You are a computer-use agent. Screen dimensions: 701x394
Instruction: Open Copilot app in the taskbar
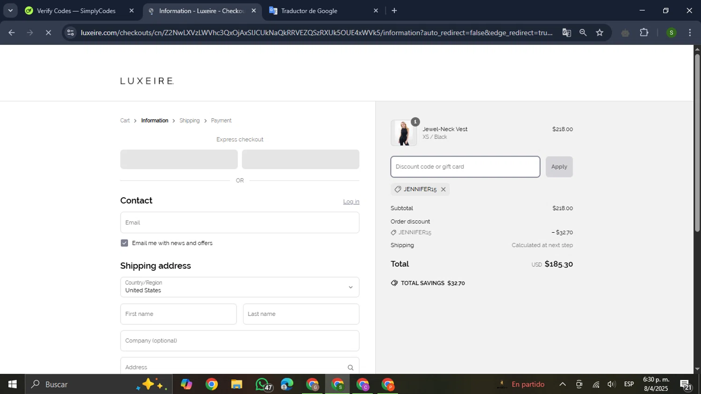[186, 384]
